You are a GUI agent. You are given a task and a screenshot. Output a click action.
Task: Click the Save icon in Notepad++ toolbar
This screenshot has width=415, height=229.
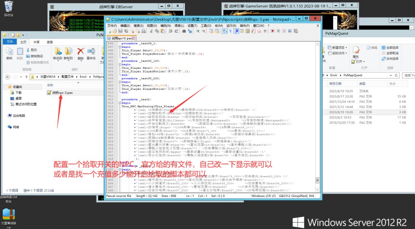pos(120,31)
